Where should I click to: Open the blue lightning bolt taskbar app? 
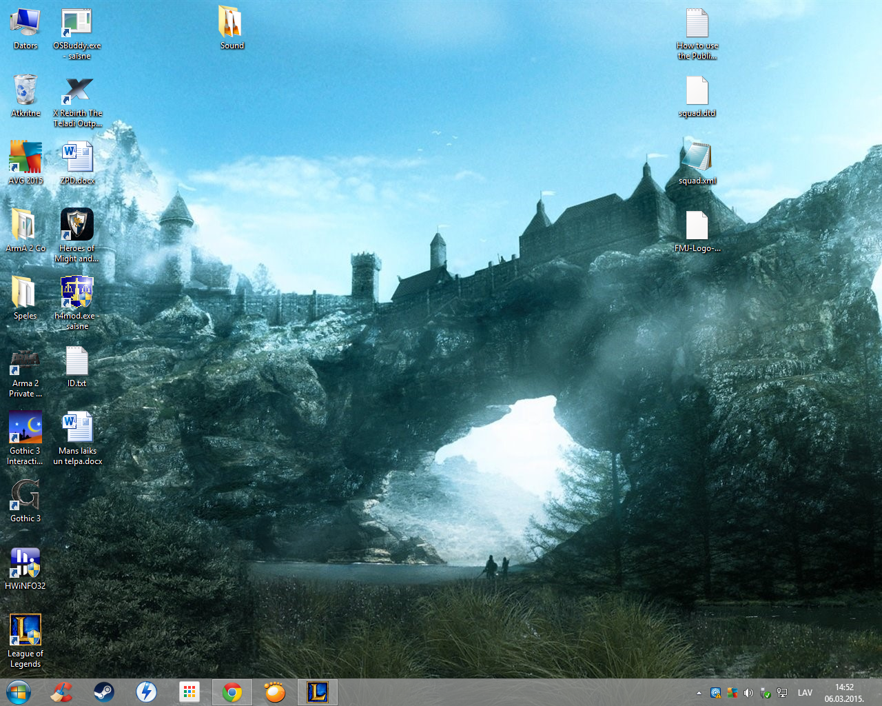pyautogui.click(x=147, y=692)
